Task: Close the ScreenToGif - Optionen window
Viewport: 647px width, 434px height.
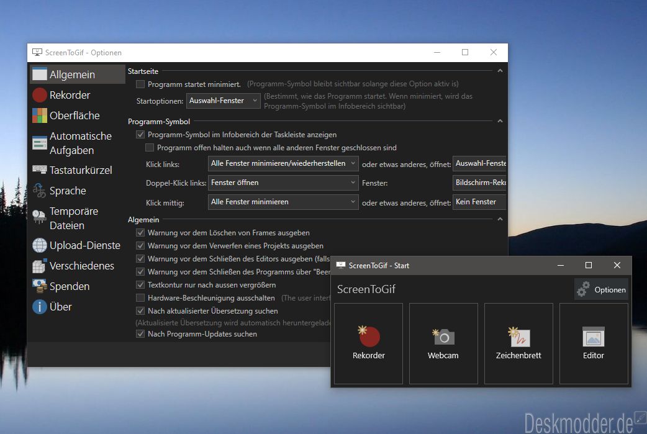Action: point(494,52)
